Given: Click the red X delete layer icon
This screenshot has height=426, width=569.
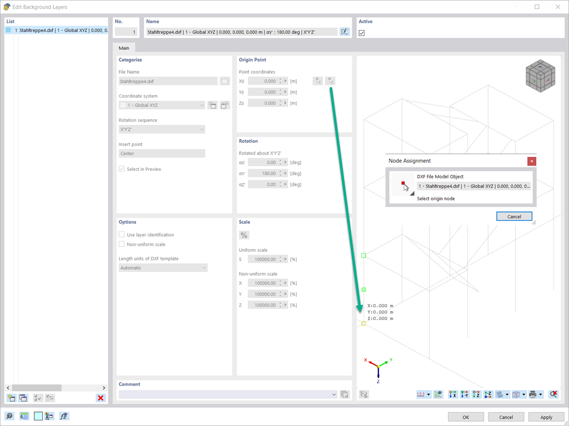Looking at the screenshot, I should tap(101, 398).
